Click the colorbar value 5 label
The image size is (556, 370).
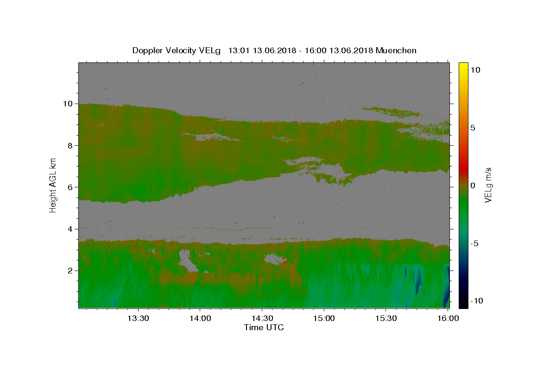pyautogui.click(x=473, y=127)
